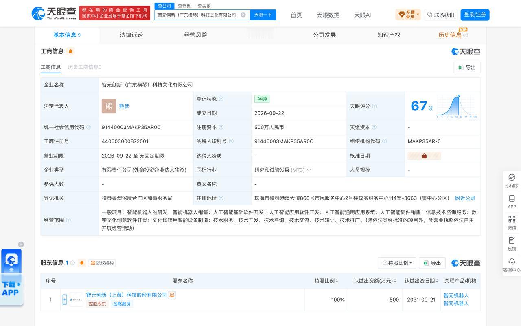Click the bell icon next to 股东信息

pyautogui.click(x=82, y=263)
